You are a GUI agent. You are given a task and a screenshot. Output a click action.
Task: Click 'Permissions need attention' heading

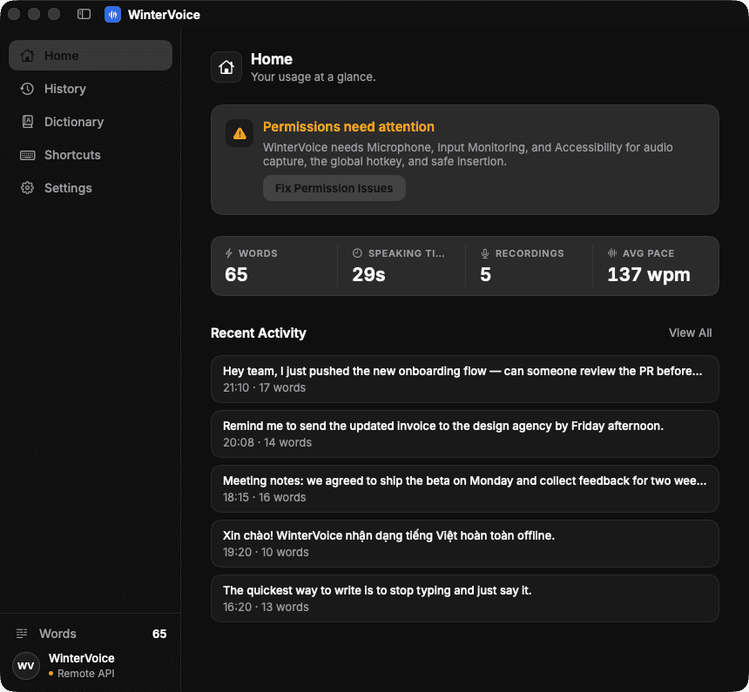coord(348,127)
